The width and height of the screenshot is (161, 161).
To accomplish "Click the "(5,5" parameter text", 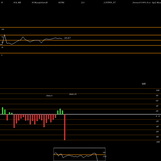I will [x=83, y=3].
